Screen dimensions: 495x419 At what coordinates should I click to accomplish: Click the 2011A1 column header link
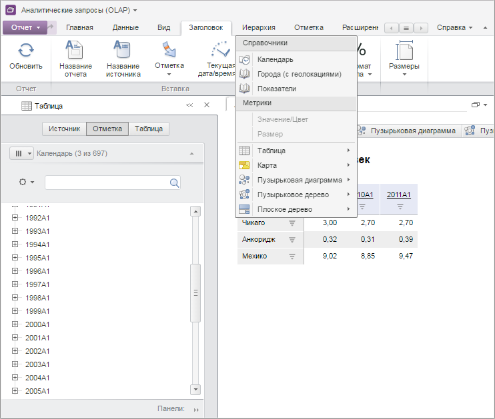click(398, 195)
